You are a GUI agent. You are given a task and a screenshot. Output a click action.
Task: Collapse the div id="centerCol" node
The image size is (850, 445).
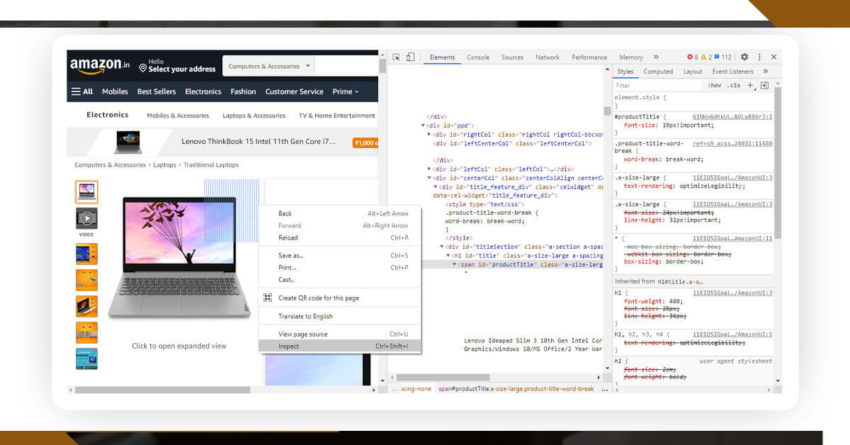click(x=430, y=178)
